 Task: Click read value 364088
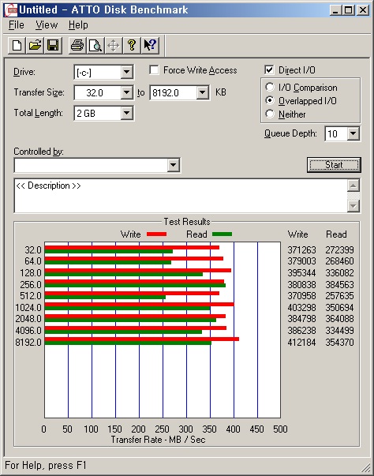point(340,319)
